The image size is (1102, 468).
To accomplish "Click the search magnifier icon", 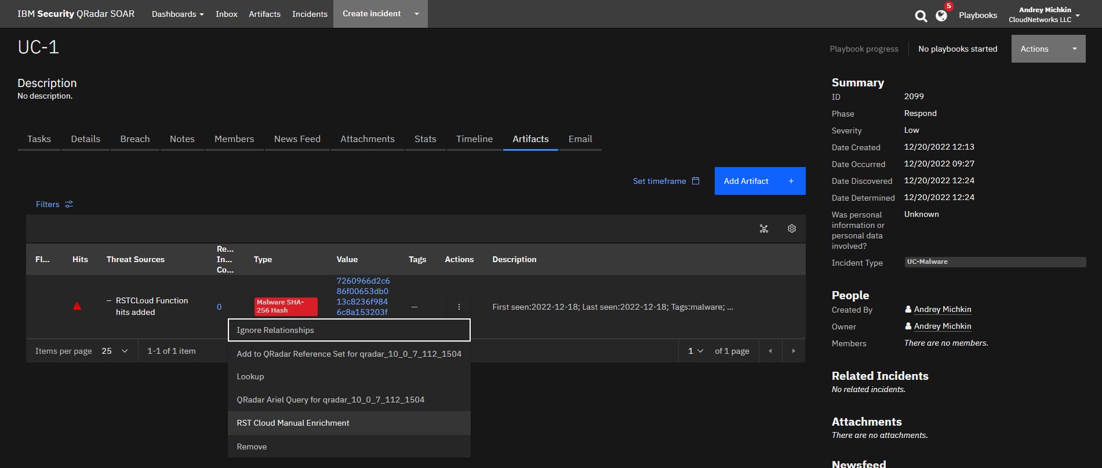I will point(921,16).
